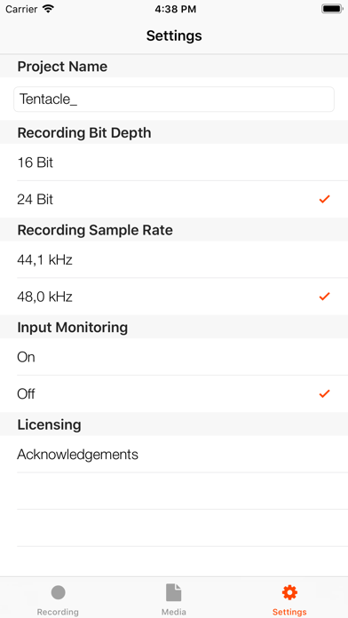Choose 48,0 kHz sample rate

point(174,297)
